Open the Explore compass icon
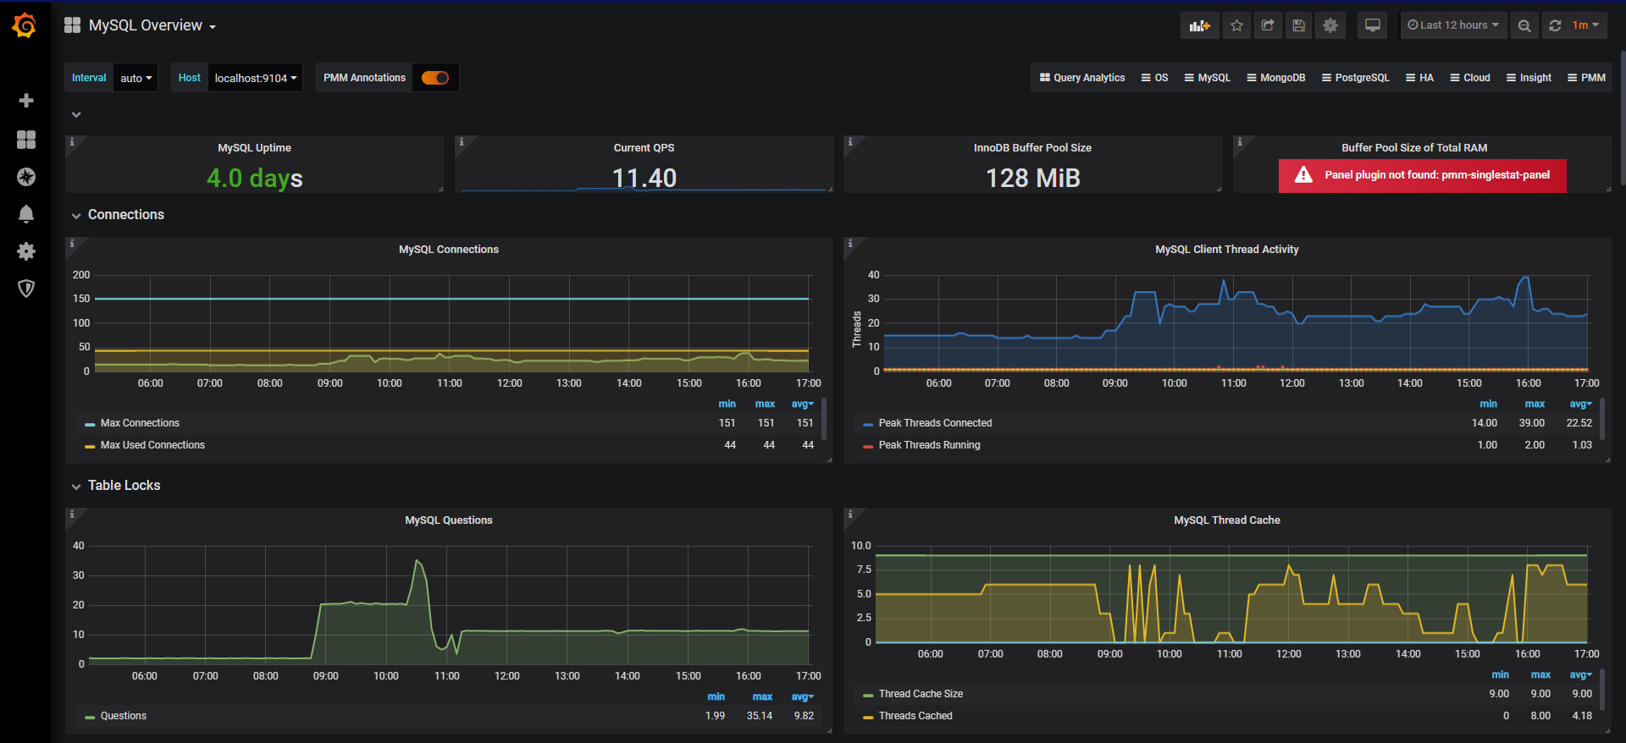Image resolution: width=1626 pixels, height=743 pixels. (26, 177)
